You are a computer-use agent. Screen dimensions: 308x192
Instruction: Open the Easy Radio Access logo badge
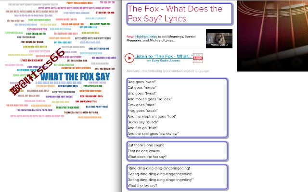[198, 58]
